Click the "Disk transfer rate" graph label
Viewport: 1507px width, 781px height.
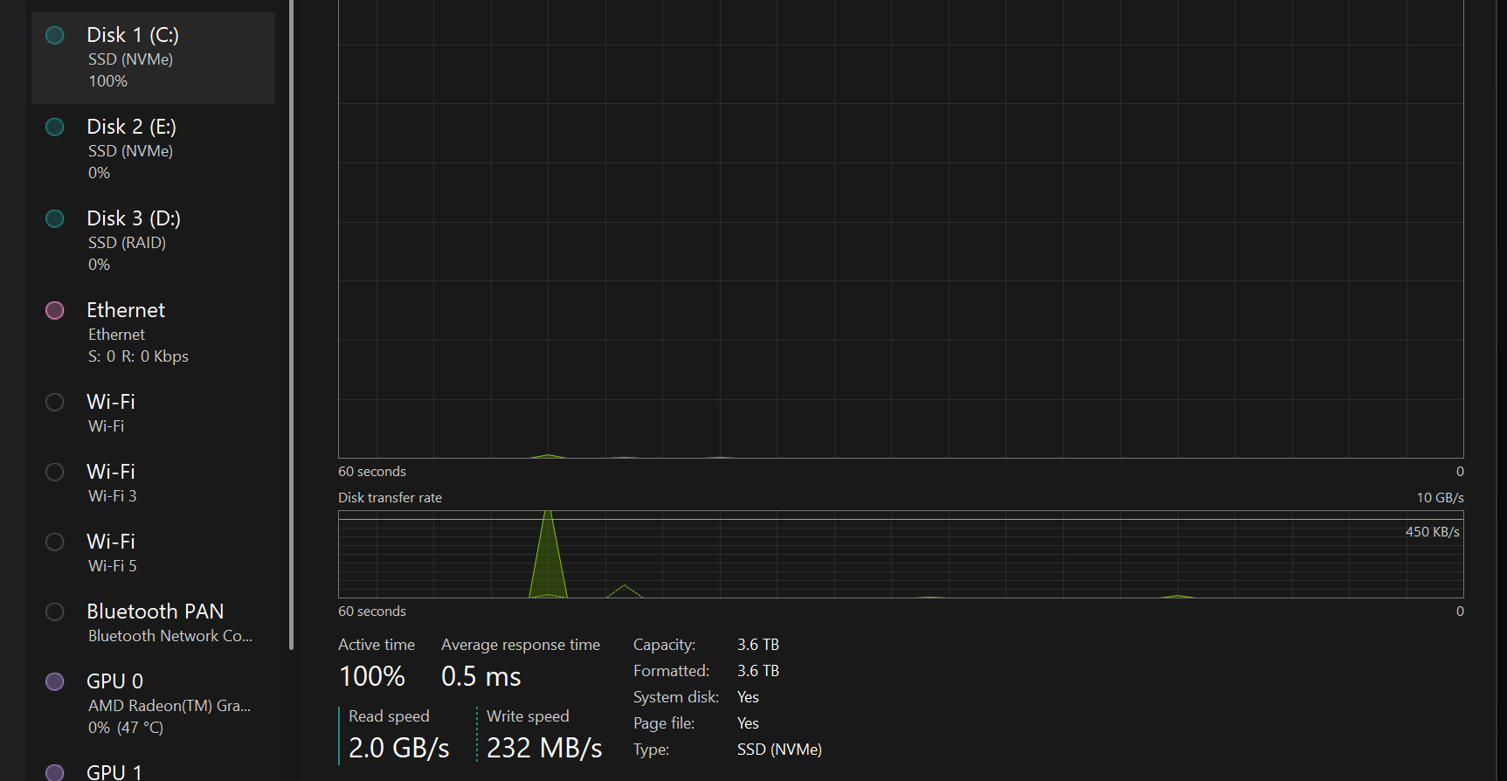390,498
